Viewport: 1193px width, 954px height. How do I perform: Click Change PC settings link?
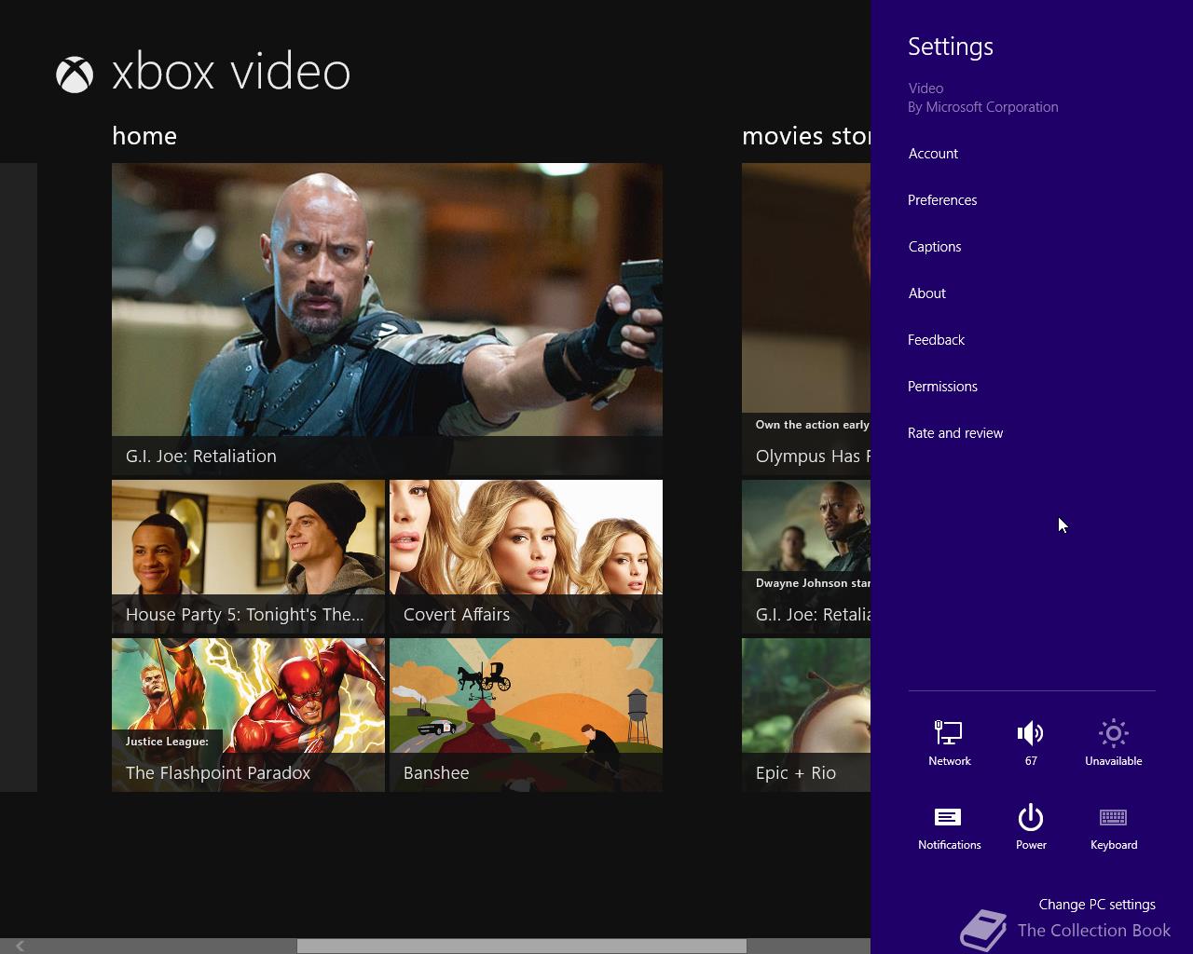(1097, 905)
